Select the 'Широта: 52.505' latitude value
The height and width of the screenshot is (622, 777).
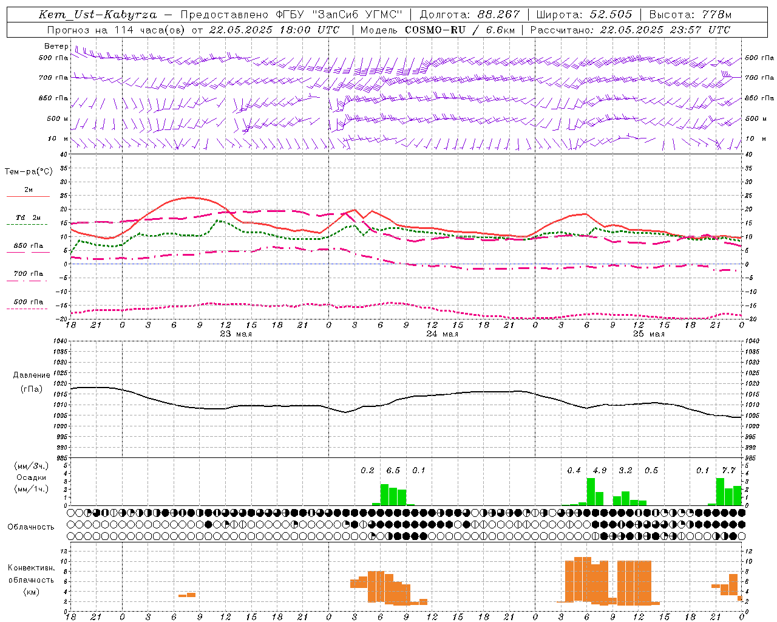pyautogui.click(x=584, y=15)
